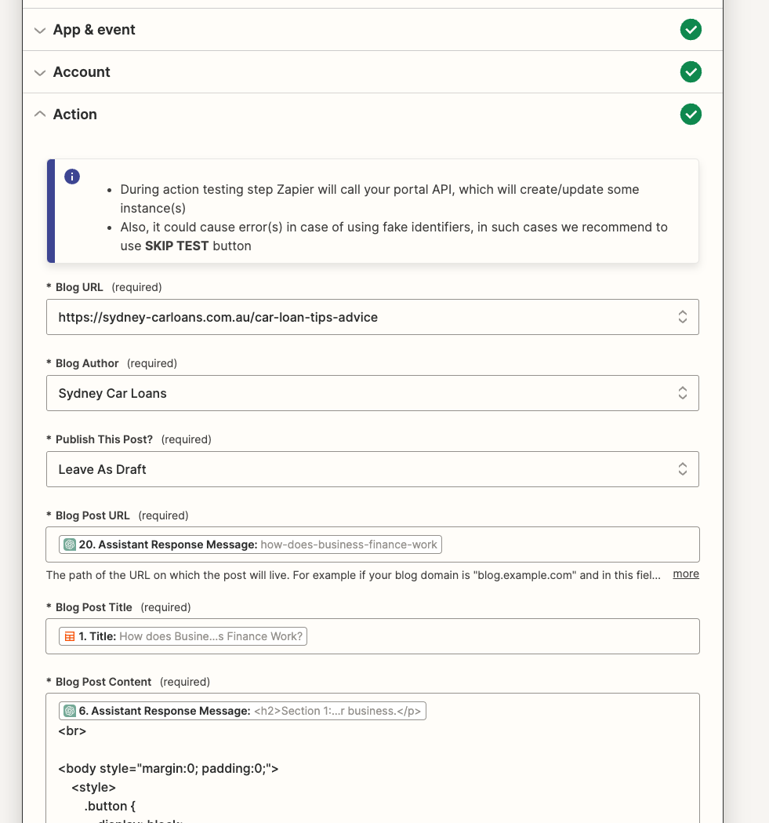The height and width of the screenshot is (823, 769).
Task: Click the blue info icon in notice
Action: tap(72, 177)
